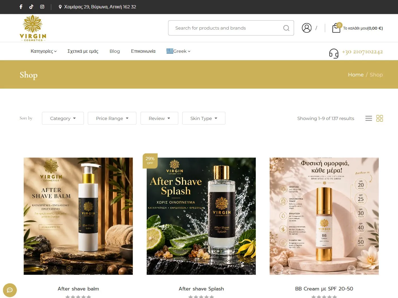
Task: Click the Virgin Cosmetics logo
Action: coord(33,28)
